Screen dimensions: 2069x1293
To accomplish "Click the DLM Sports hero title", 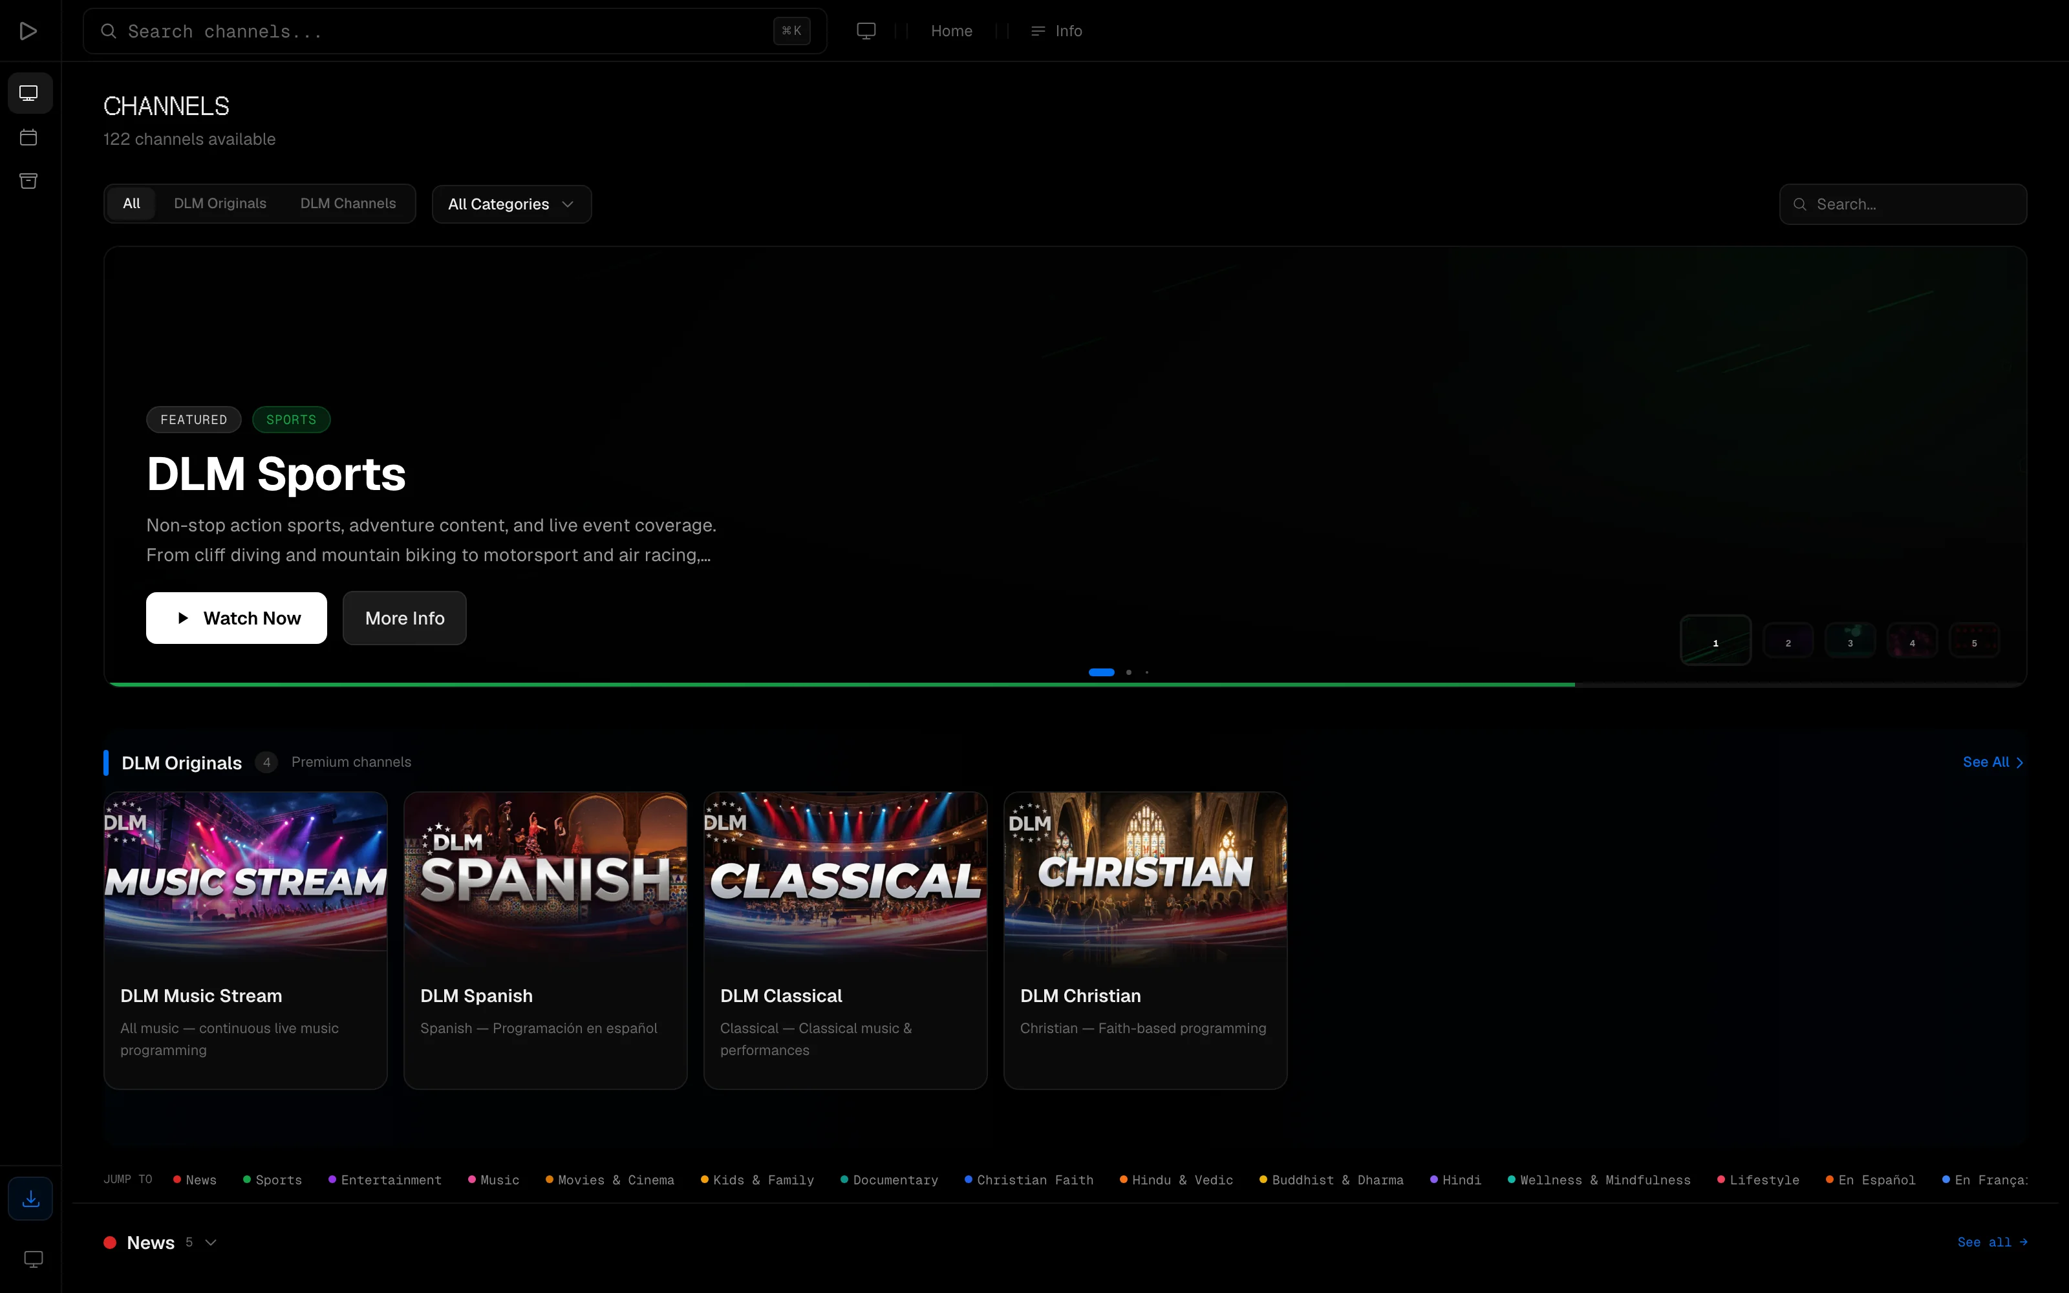I will point(276,474).
